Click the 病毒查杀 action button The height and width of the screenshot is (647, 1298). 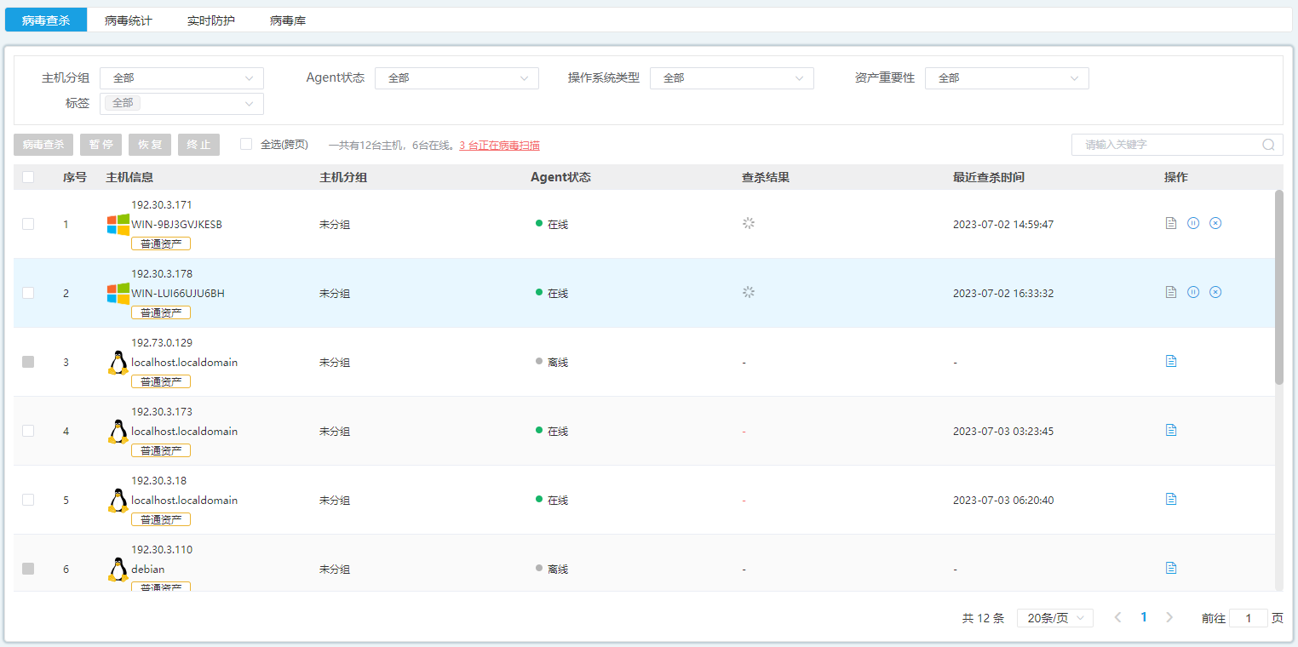(x=43, y=145)
